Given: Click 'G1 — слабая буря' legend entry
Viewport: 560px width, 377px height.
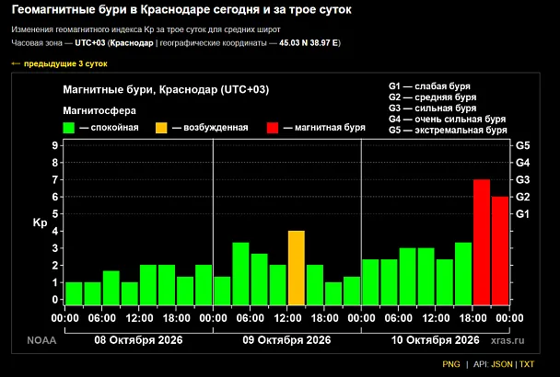Looking at the screenshot, I should [x=429, y=86].
